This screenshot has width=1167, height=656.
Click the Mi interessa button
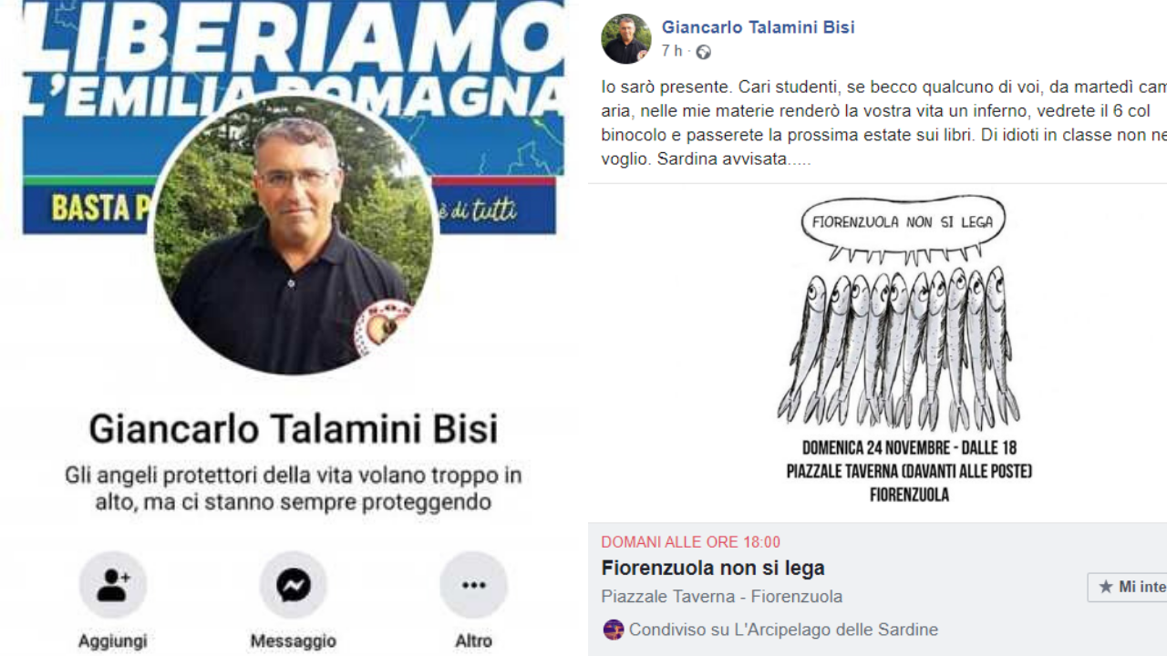point(1128,587)
